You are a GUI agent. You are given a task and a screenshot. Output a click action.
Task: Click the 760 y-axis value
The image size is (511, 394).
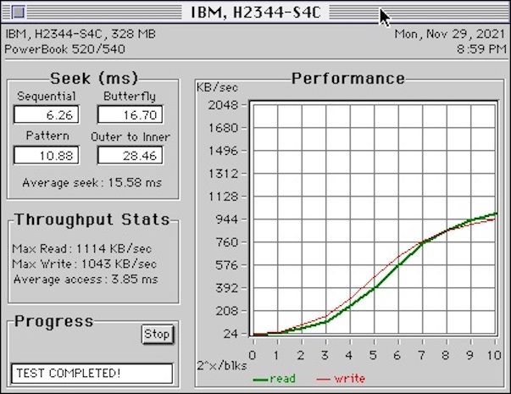click(227, 242)
